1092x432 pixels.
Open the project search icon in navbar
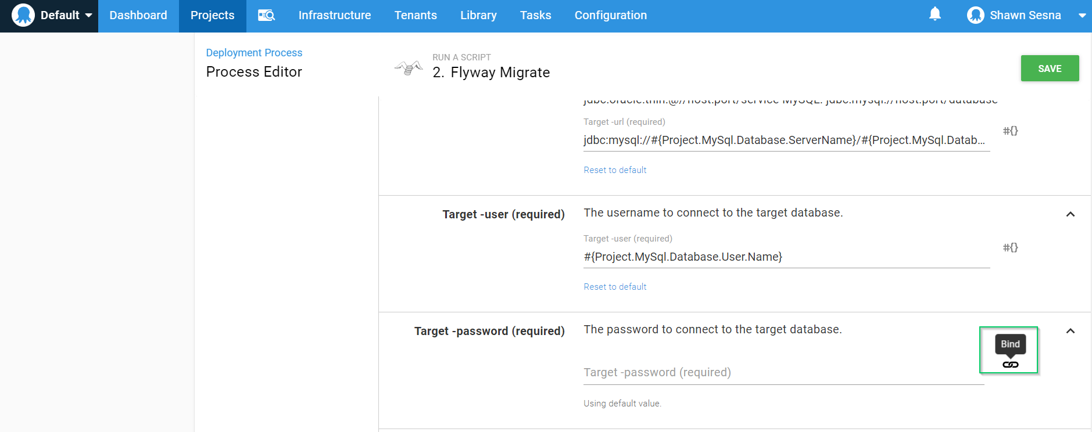[266, 15]
